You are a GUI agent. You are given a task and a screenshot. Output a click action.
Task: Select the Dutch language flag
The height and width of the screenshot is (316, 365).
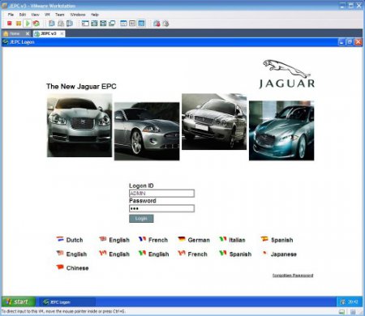(60, 239)
